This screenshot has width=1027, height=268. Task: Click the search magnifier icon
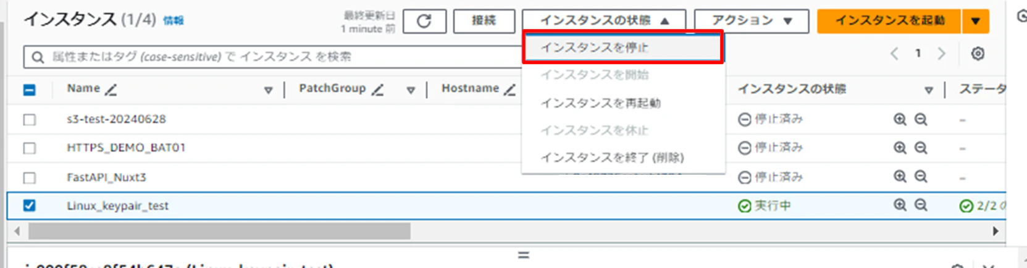coord(38,57)
